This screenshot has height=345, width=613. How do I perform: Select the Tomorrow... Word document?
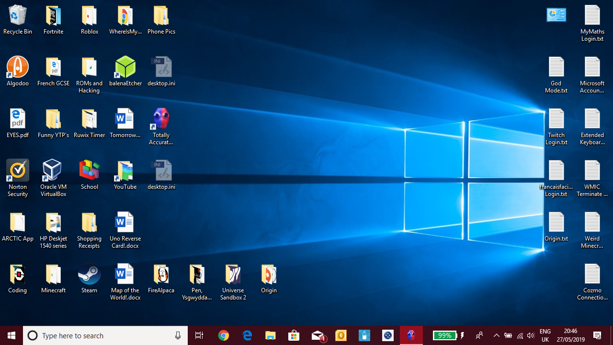[125, 124]
